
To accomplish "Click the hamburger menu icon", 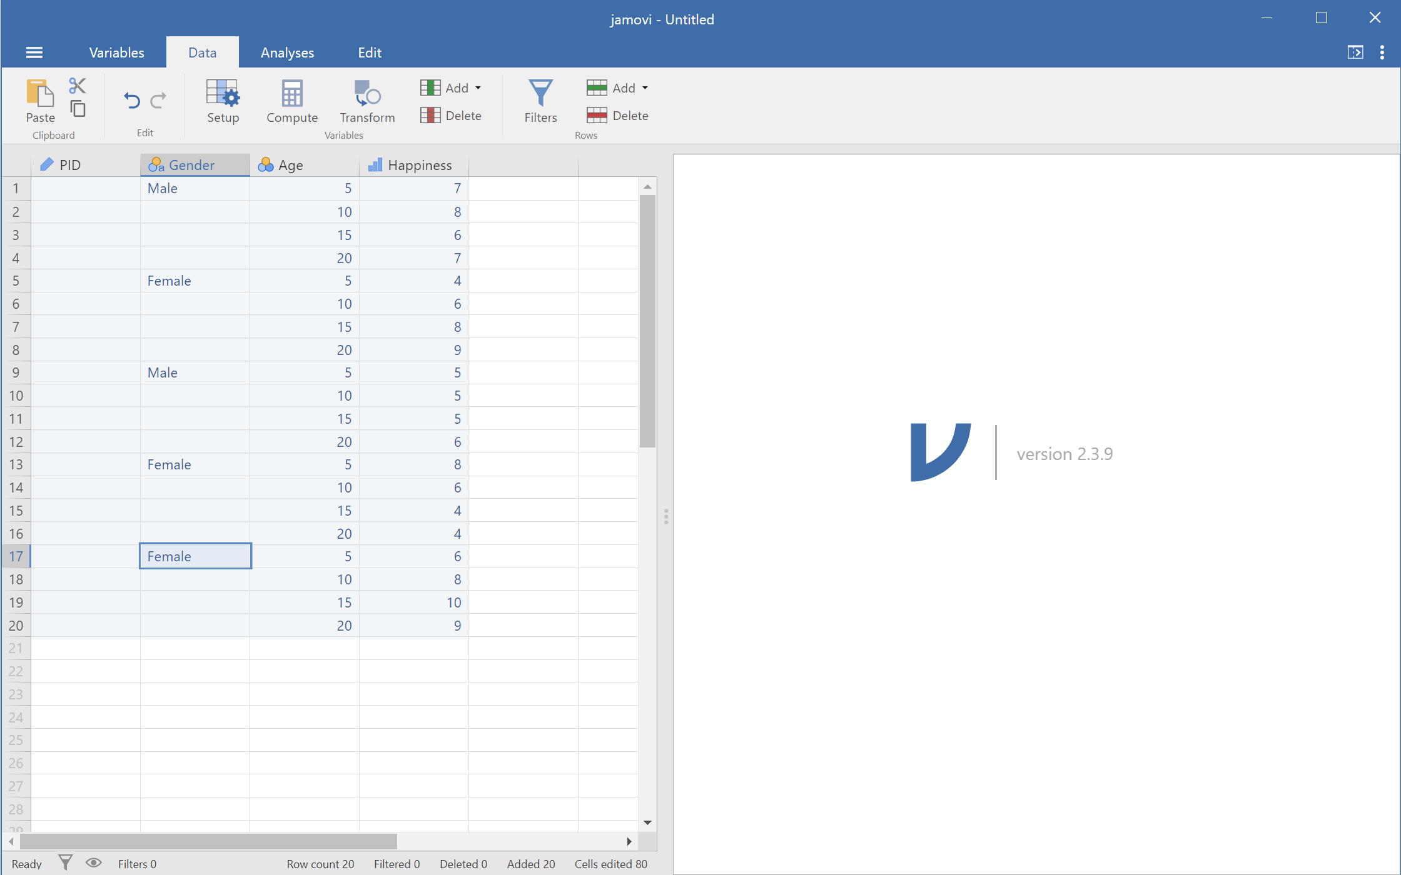I will click(x=34, y=52).
